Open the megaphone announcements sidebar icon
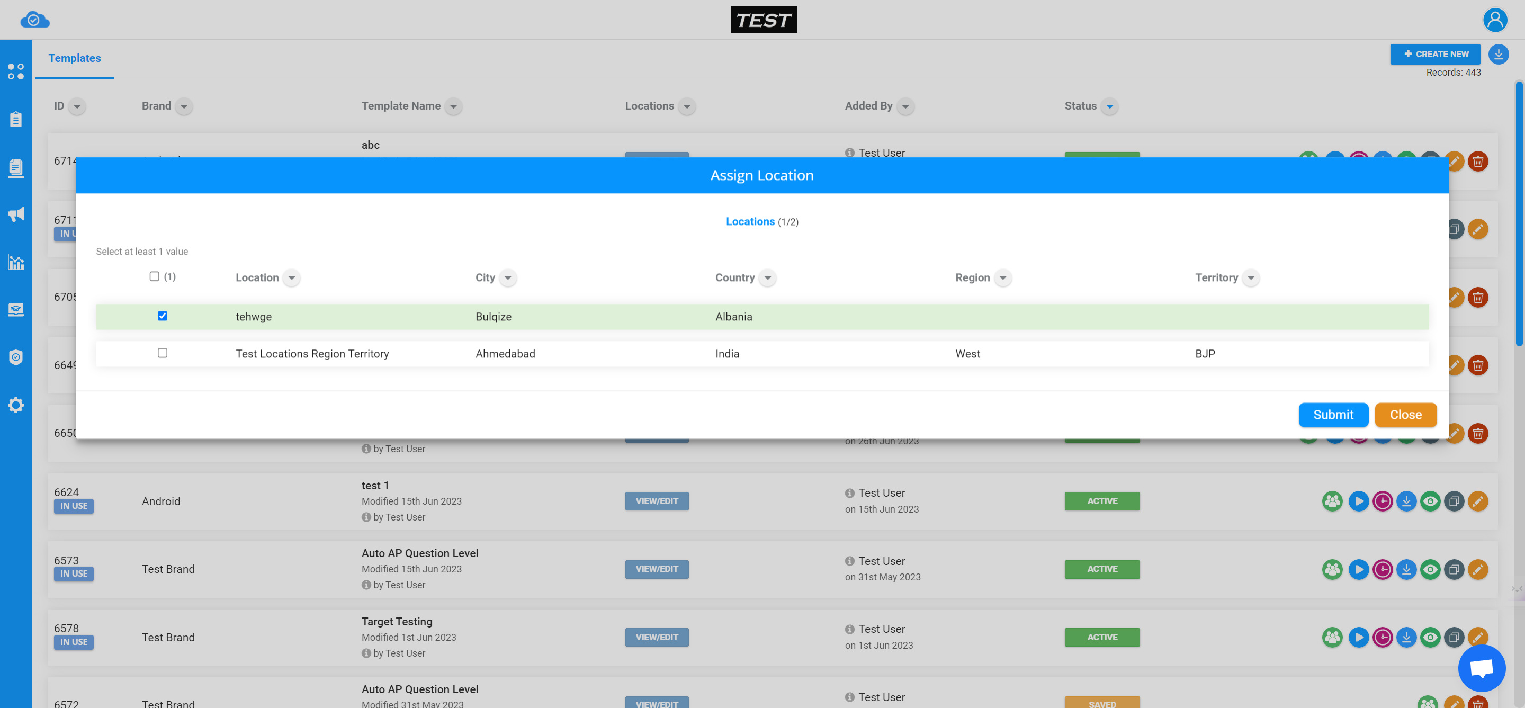This screenshot has height=708, width=1525. click(x=16, y=214)
